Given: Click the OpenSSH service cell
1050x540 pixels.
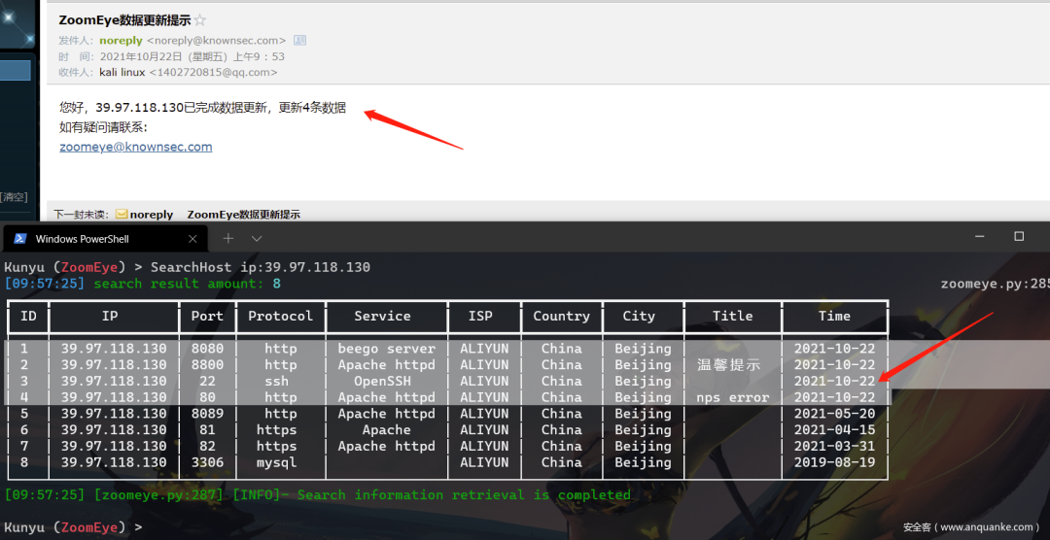Looking at the screenshot, I should click(x=382, y=381).
